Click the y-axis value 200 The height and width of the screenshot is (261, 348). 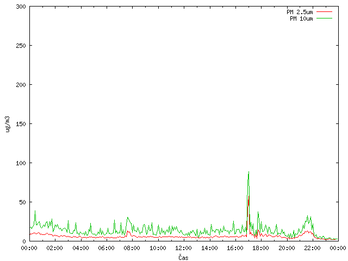(21, 85)
